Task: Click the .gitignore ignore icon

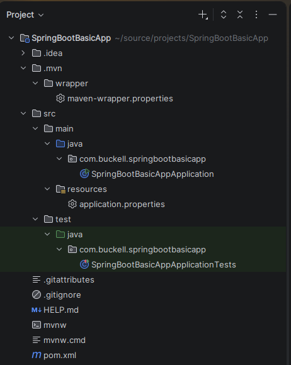Action: tap(37, 295)
